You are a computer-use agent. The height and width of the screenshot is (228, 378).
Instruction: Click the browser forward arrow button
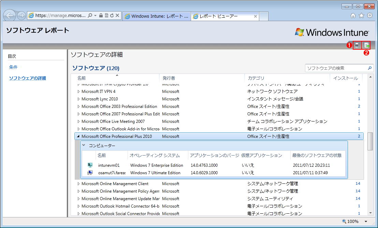pyautogui.click(x=21, y=16)
